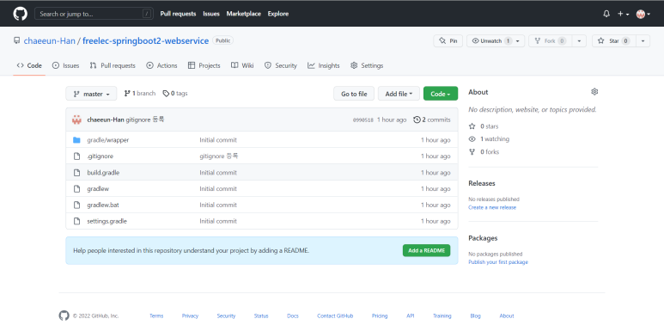Edit repository details via About gear

coord(594,92)
